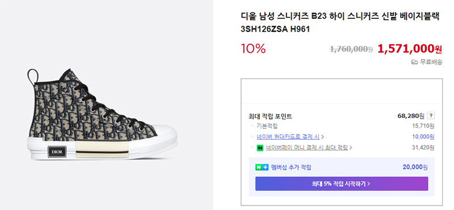
Task: Click the blue 20,000원 membership reward amount
Action: pos(415,167)
